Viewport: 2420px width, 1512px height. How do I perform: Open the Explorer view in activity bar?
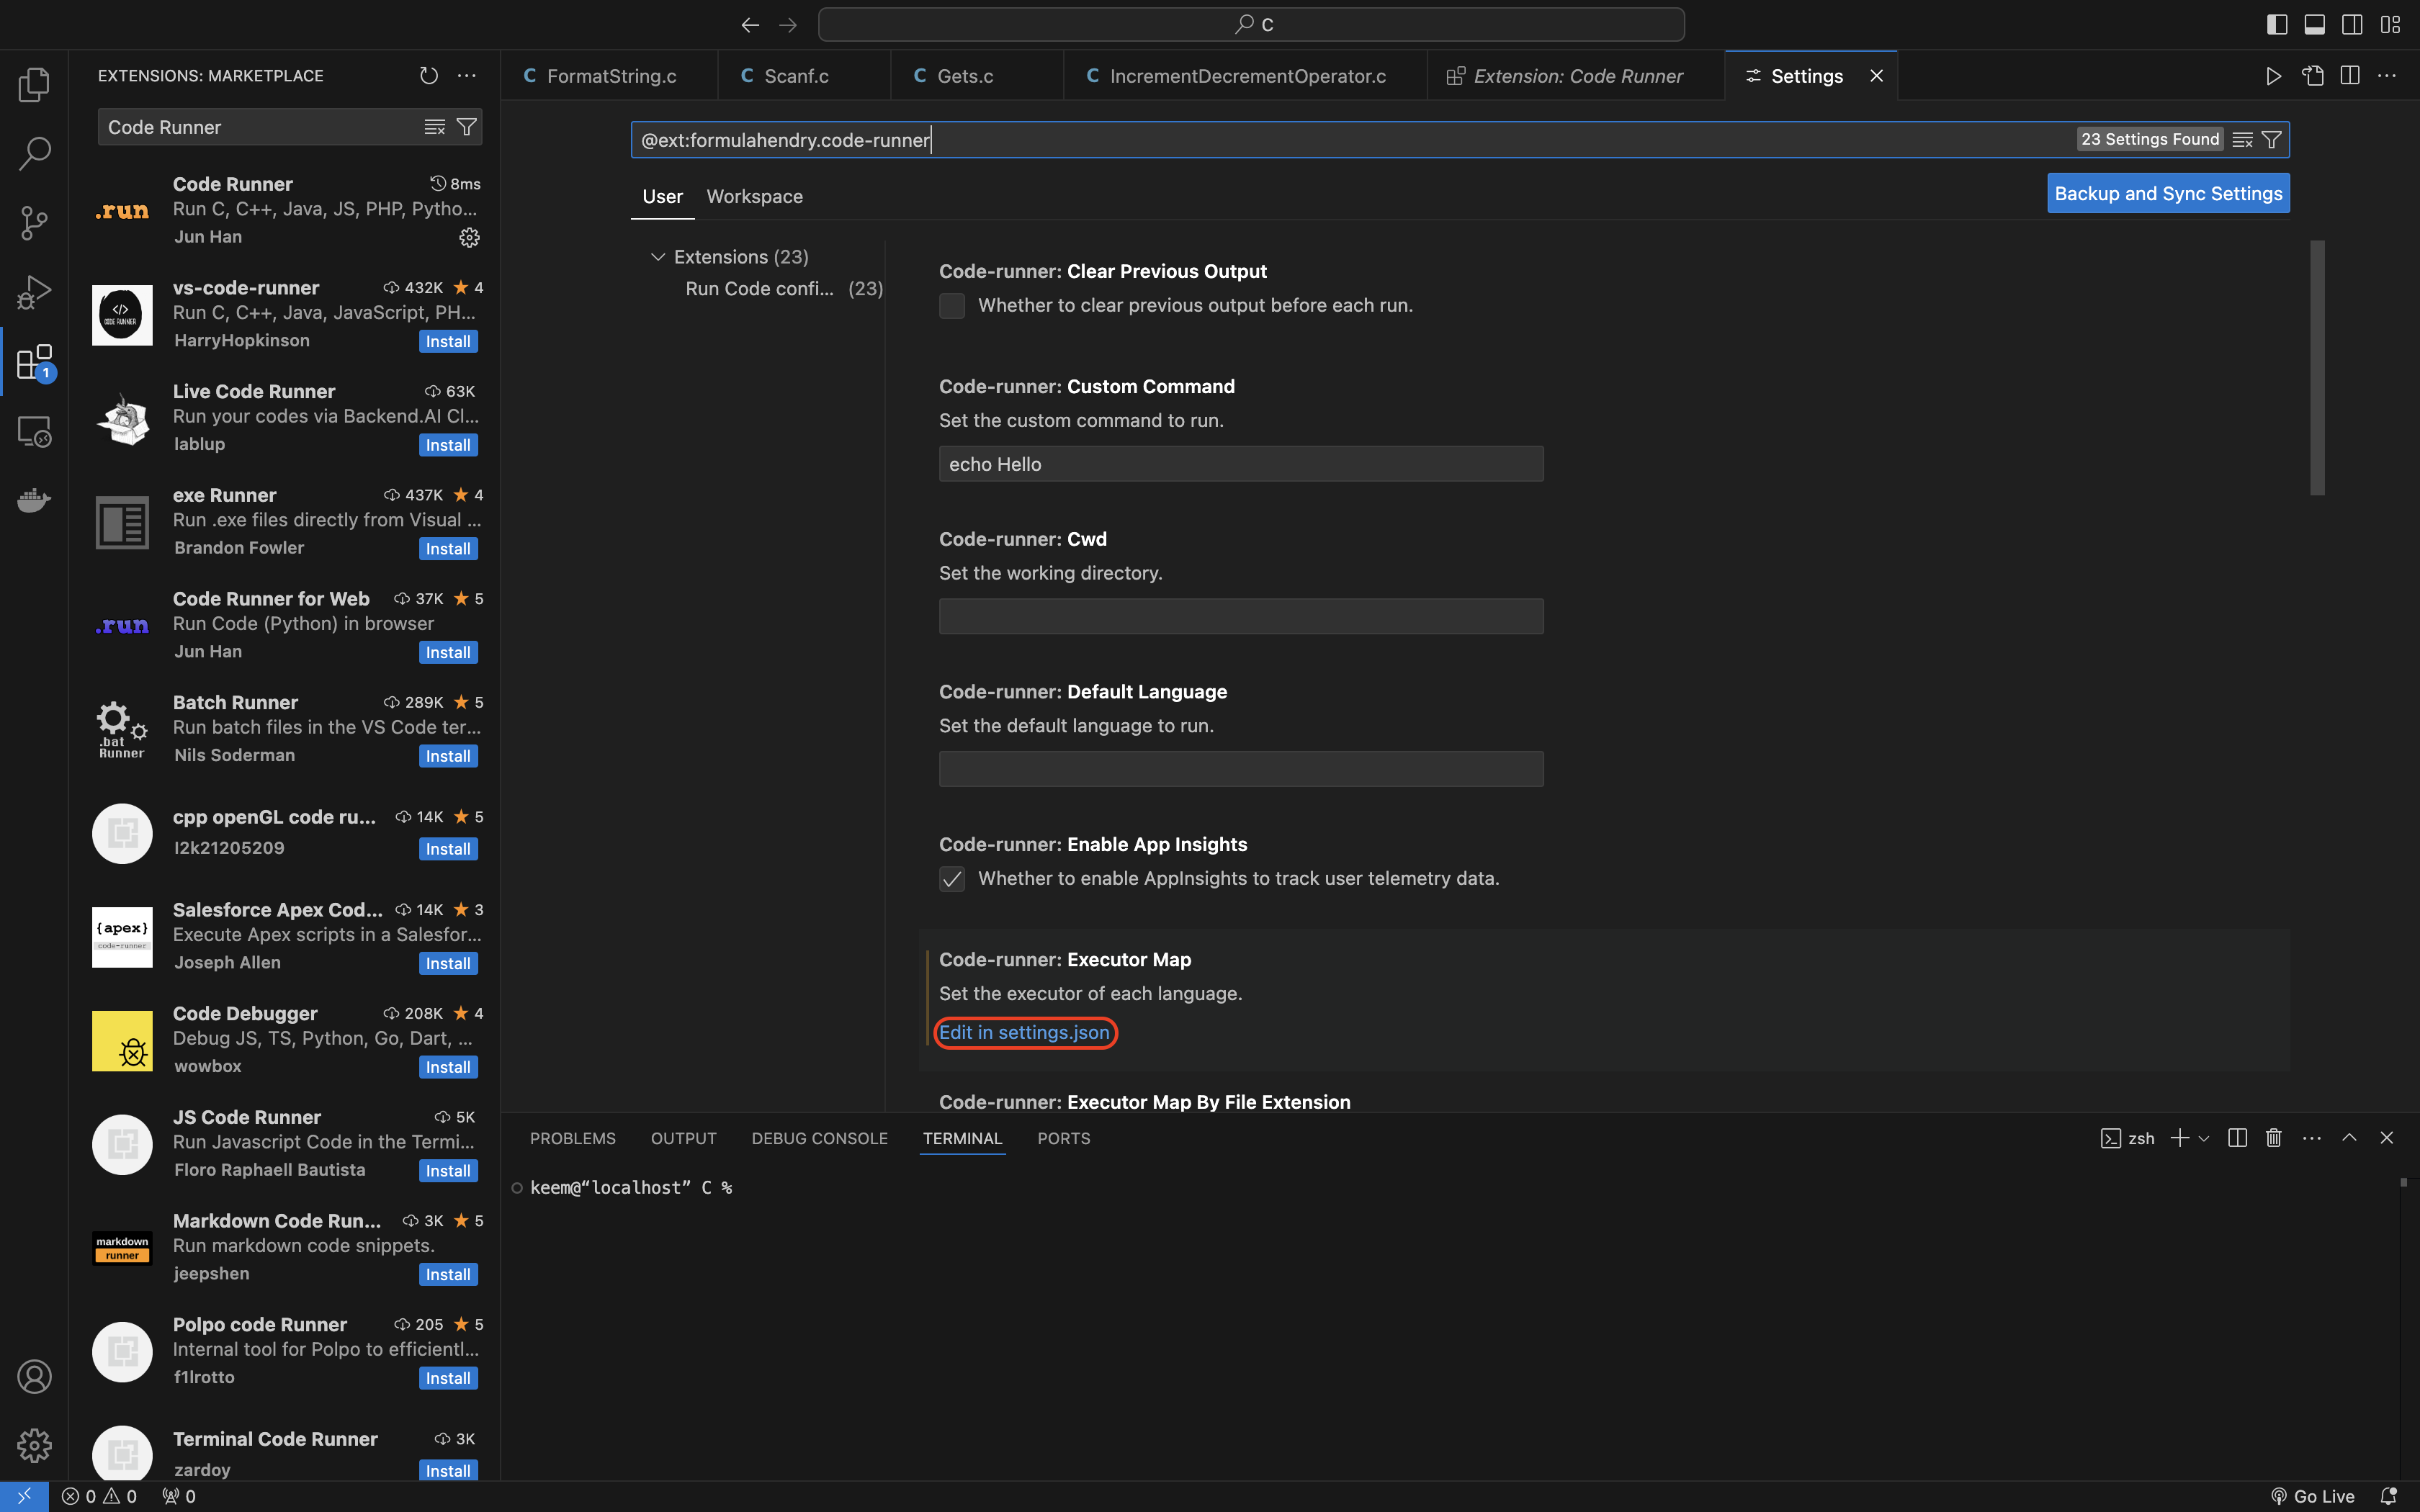(34, 85)
